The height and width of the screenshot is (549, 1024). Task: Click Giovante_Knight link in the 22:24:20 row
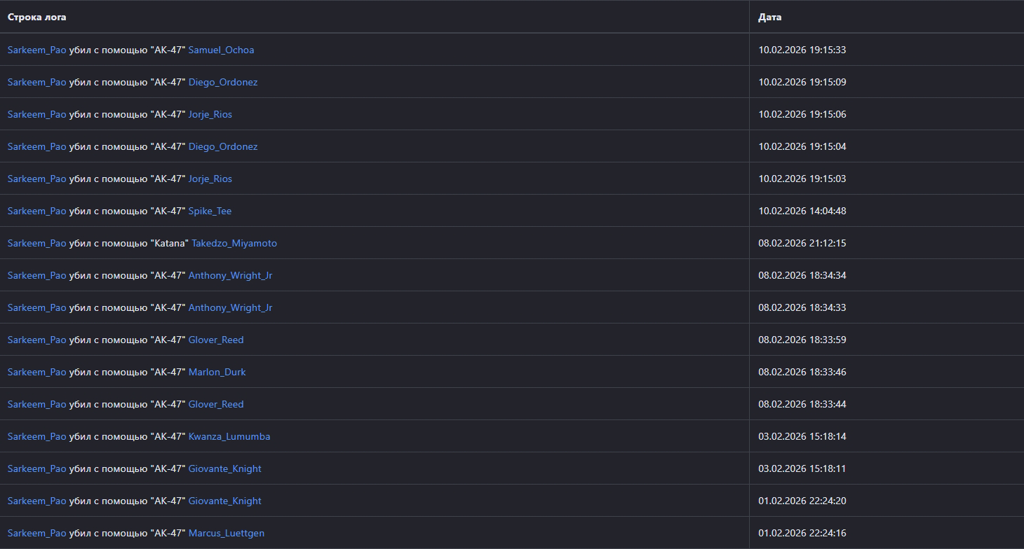click(224, 501)
